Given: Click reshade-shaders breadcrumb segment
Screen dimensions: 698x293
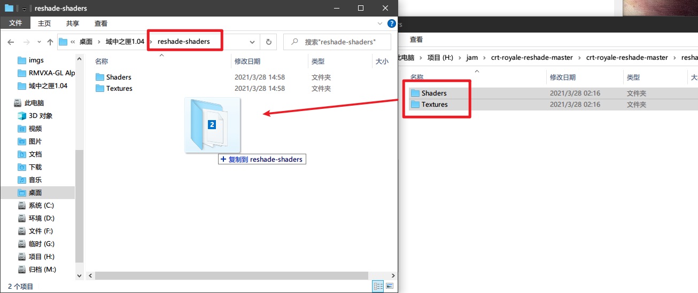Looking at the screenshot, I should point(183,41).
